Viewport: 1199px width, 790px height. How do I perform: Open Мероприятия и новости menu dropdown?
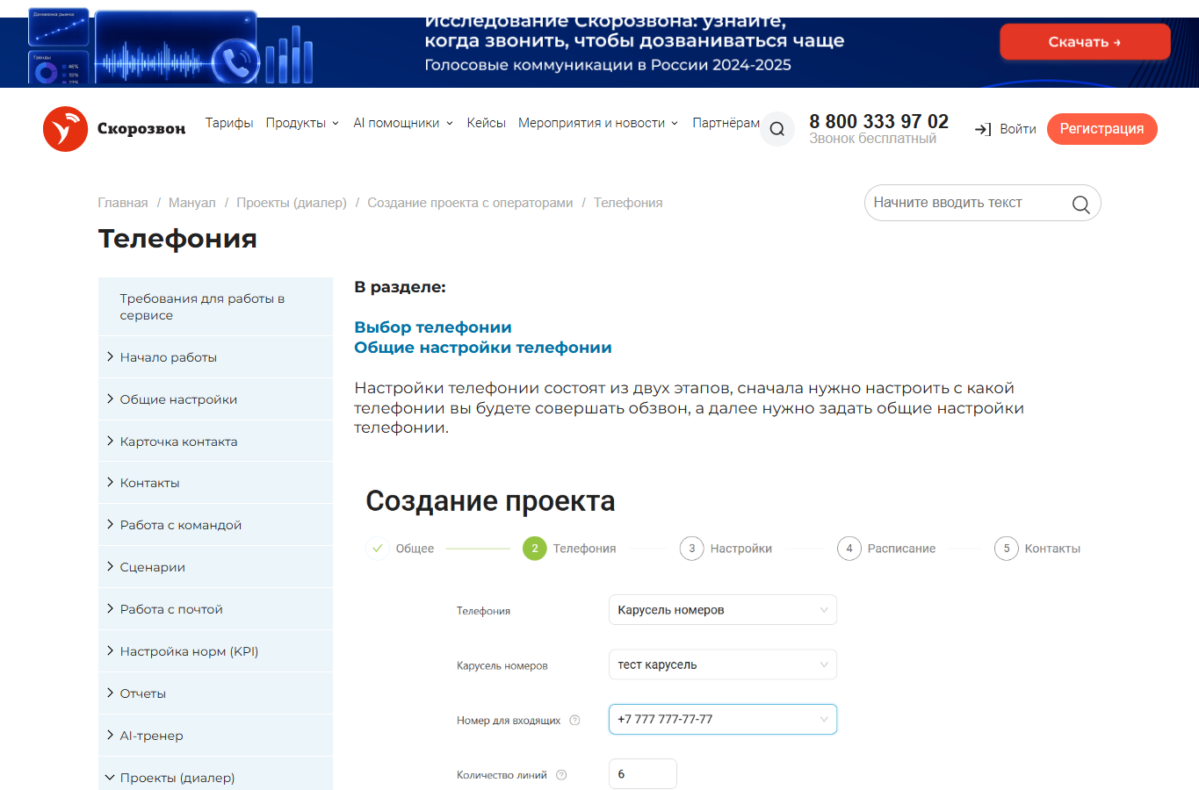tap(598, 123)
